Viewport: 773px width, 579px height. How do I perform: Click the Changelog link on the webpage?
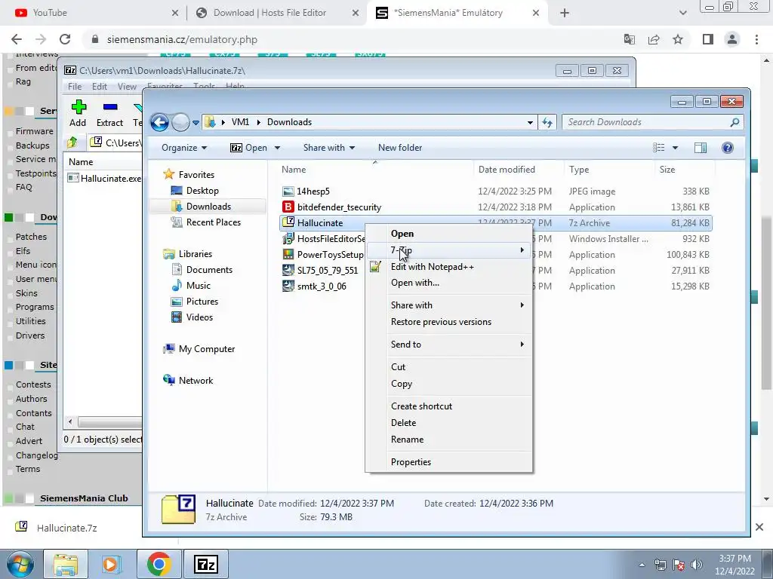[x=37, y=455]
